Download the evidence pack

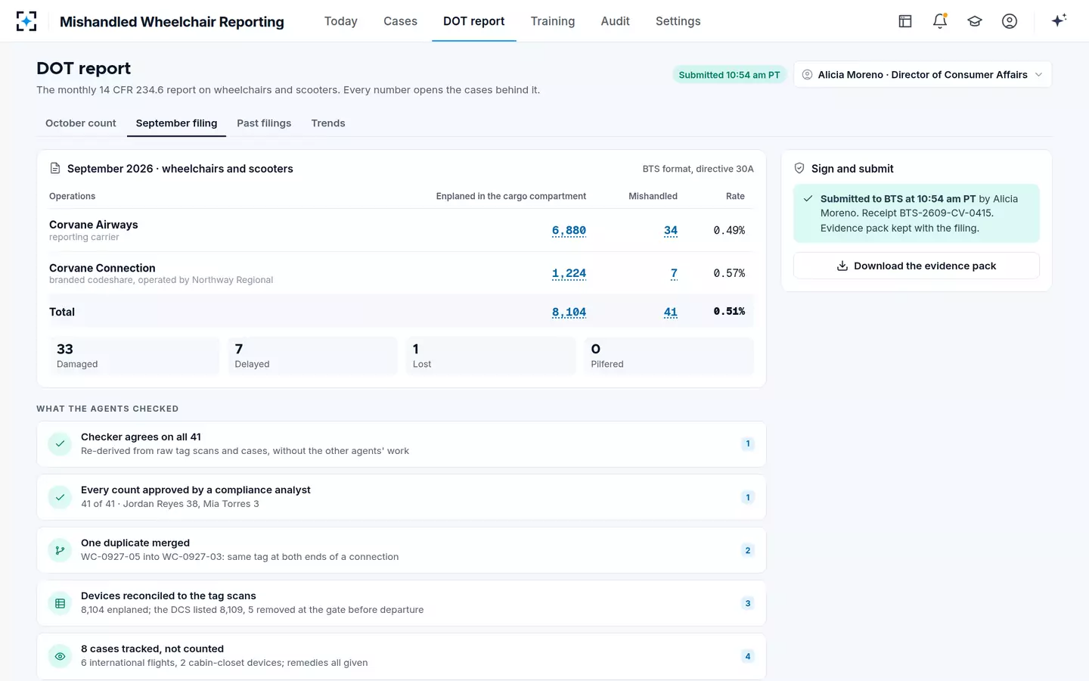pyautogui.click(x=917, y=266)
